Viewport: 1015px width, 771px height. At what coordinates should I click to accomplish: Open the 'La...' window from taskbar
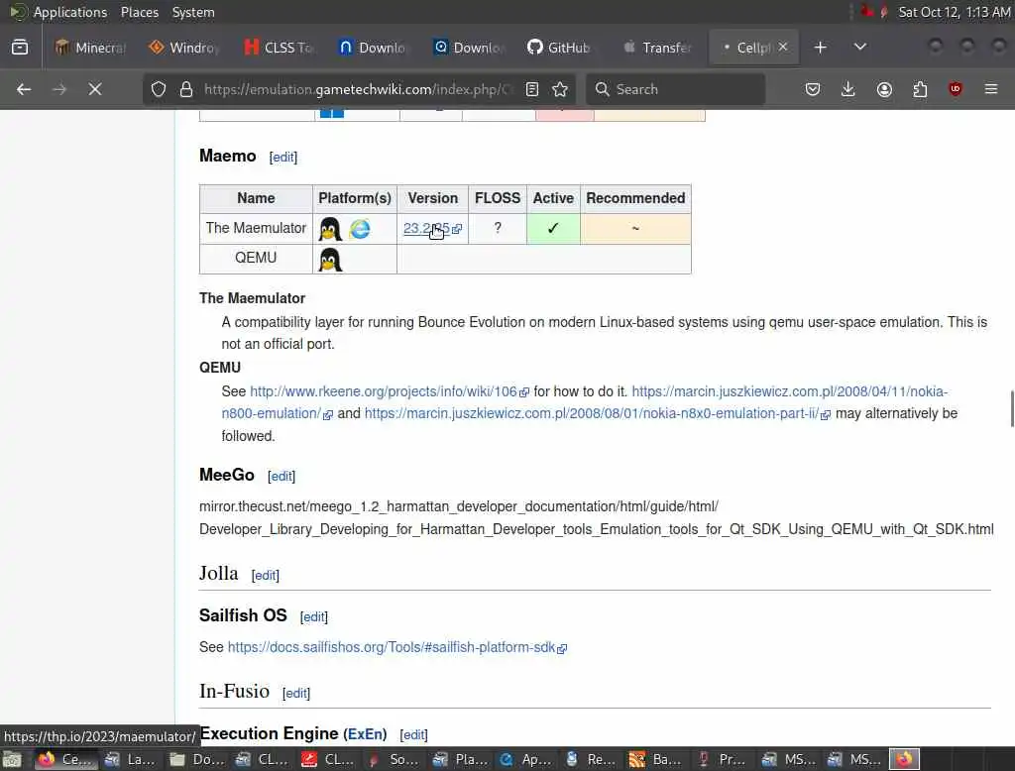coord(130,759)
